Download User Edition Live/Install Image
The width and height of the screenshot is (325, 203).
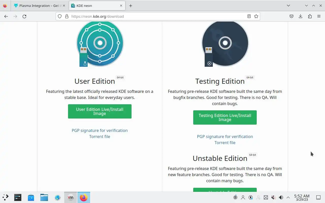coord(100,111)
